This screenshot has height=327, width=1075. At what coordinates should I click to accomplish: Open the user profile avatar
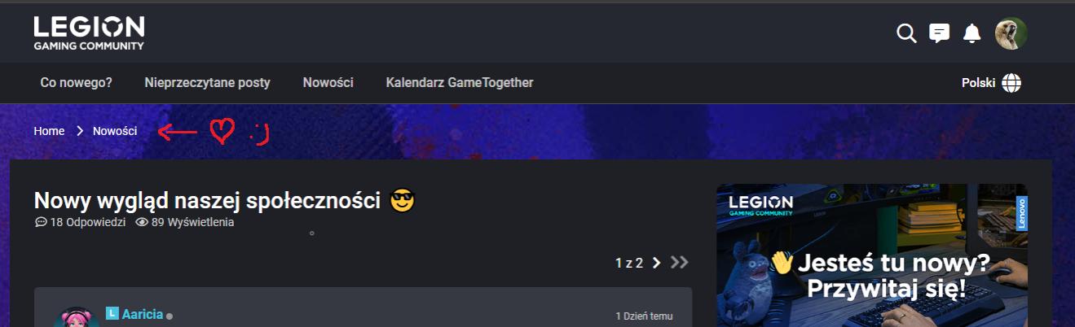(x=1011, y=33)
